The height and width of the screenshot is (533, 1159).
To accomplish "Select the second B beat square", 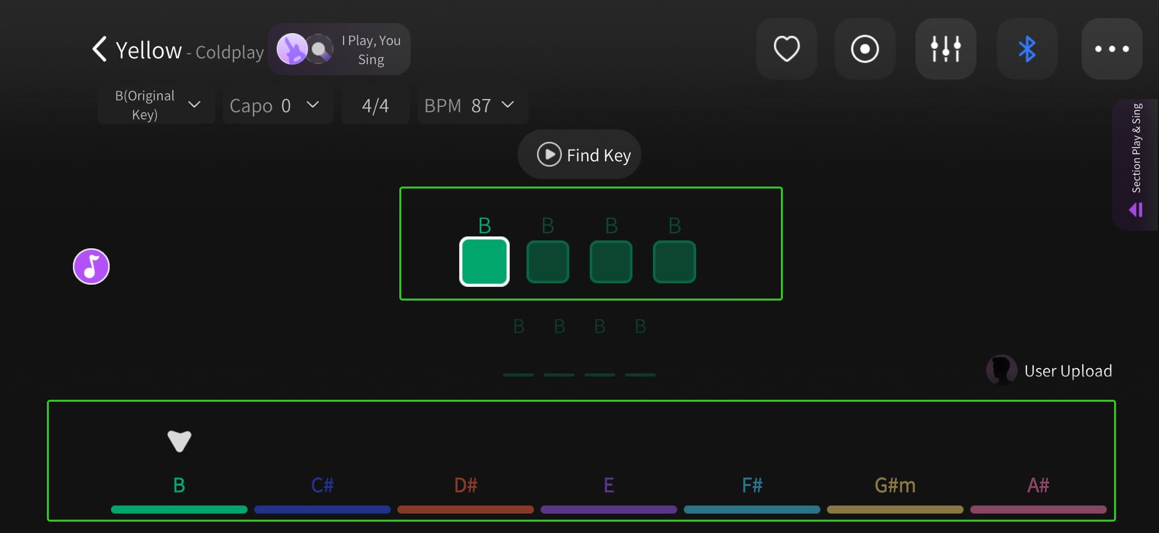I will [x=548, y=262].
